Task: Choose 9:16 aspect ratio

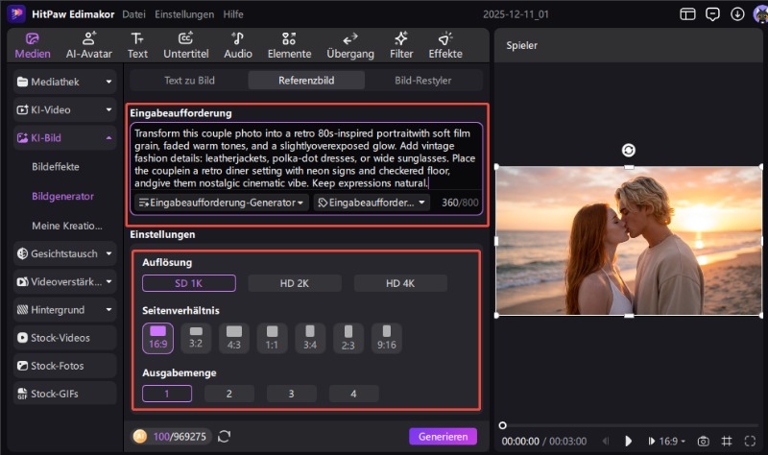Action: click(387, 338)
